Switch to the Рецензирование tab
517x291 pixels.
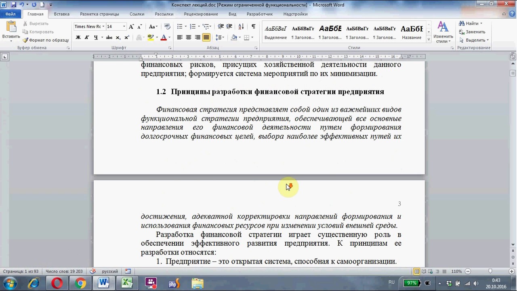tap(201, 14)
